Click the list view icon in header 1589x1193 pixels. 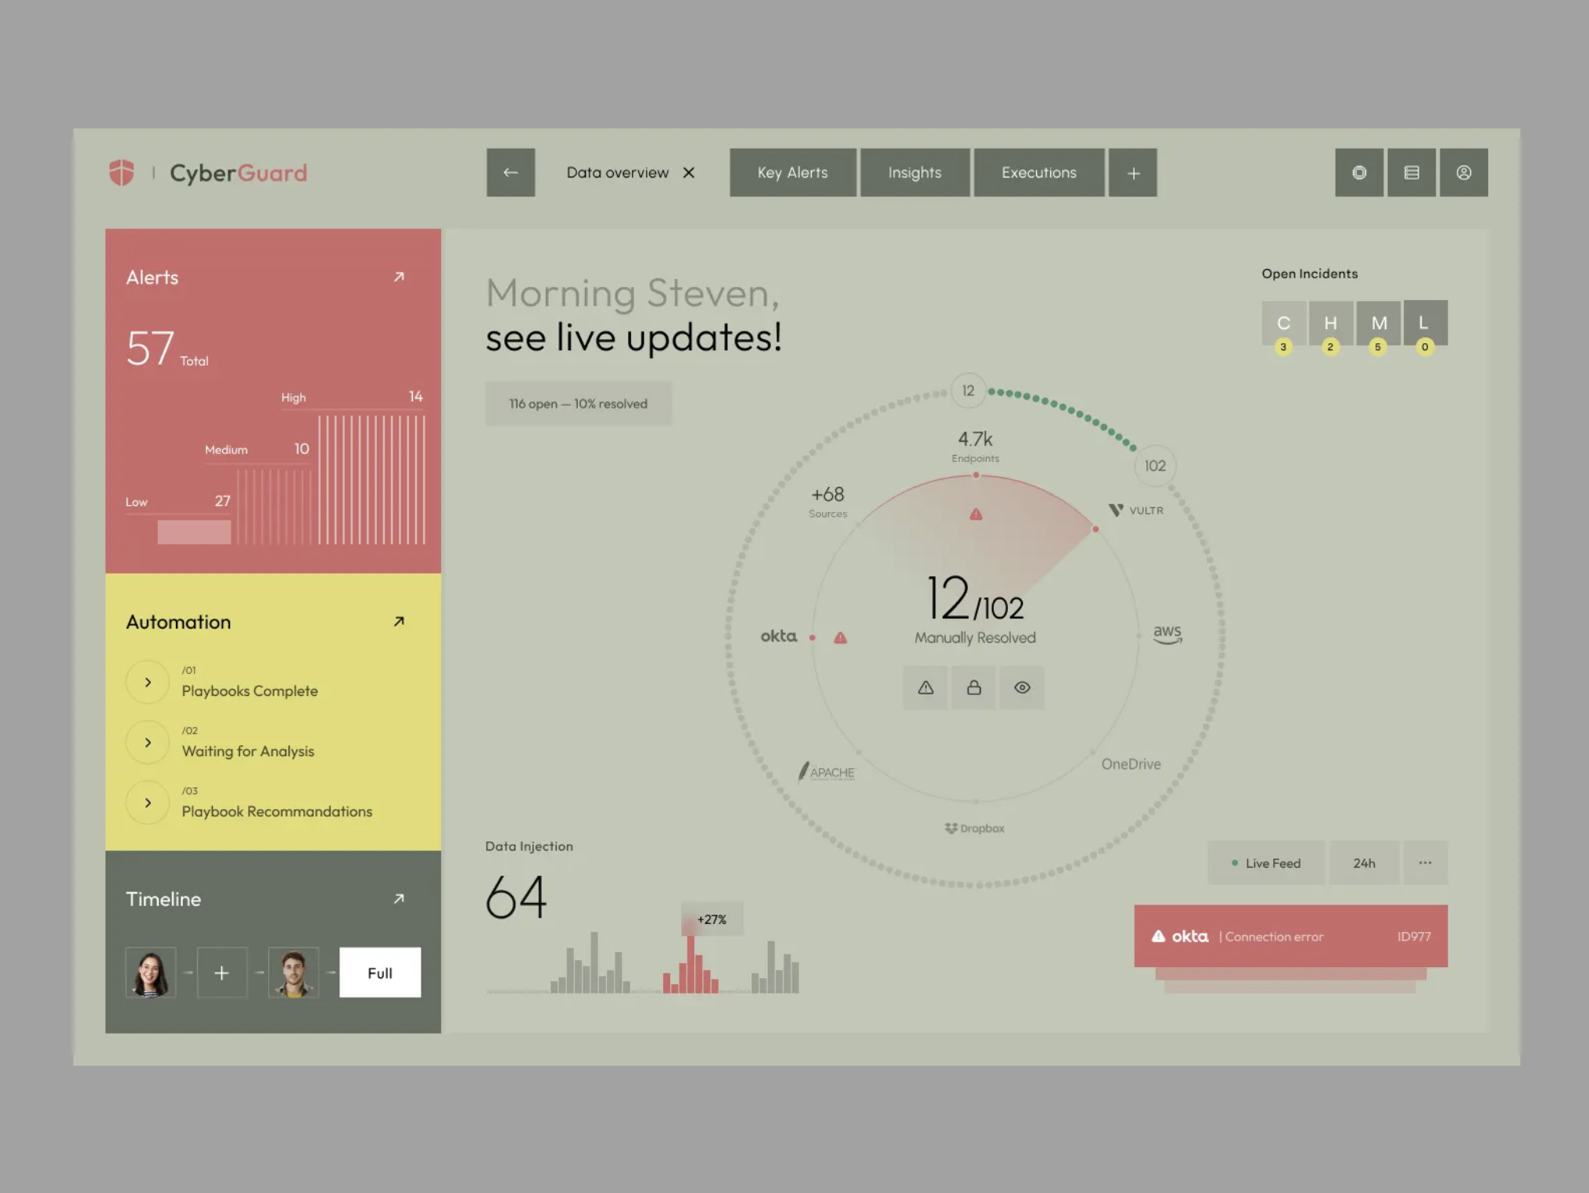coord(1411,173)
